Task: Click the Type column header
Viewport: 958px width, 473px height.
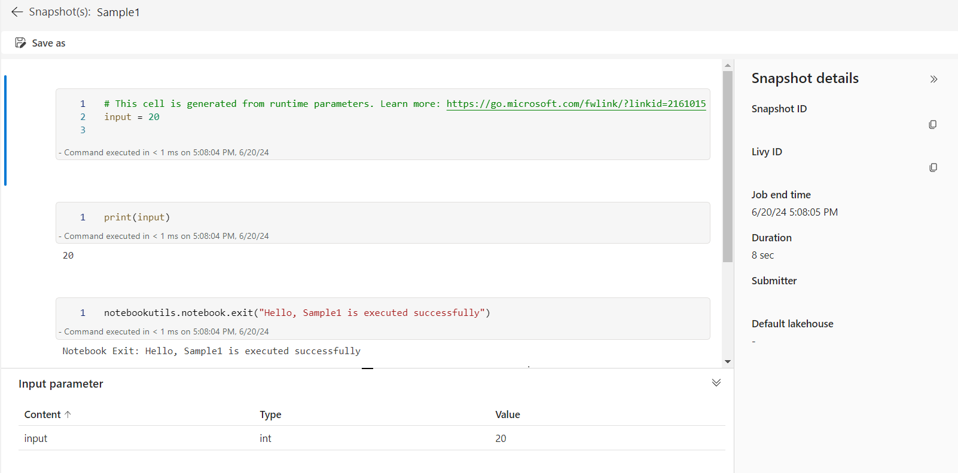Action: coord(270,414)
